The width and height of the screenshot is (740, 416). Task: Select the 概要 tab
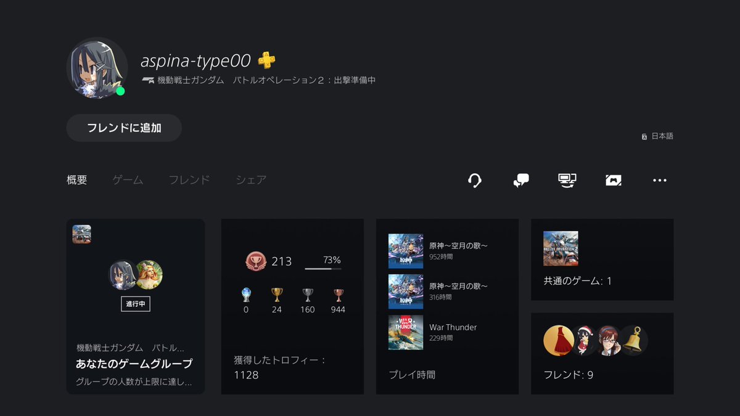pyautogui.click(x=77, y=180)
